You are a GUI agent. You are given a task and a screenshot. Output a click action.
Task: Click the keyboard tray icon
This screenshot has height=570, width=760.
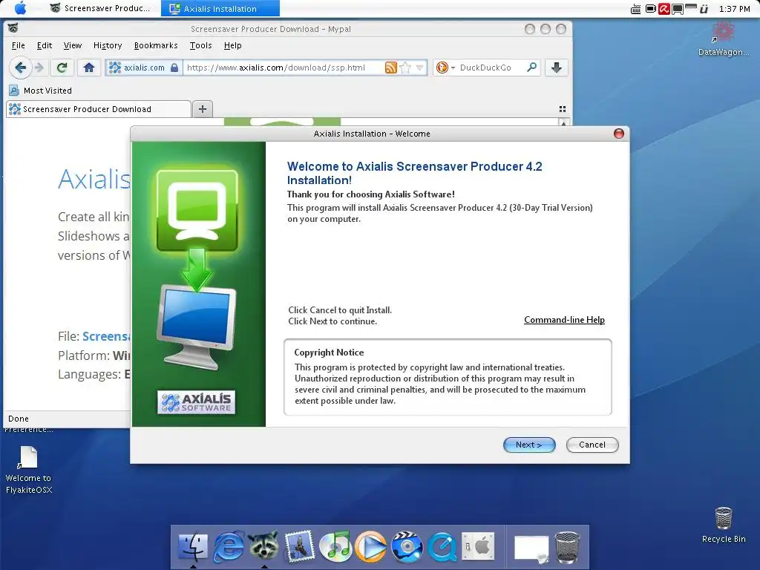tap(635, 9)
